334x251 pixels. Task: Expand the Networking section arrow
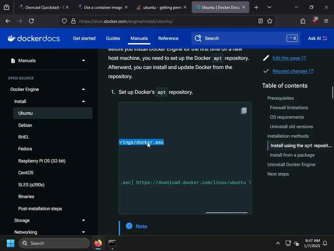[83, 232]
